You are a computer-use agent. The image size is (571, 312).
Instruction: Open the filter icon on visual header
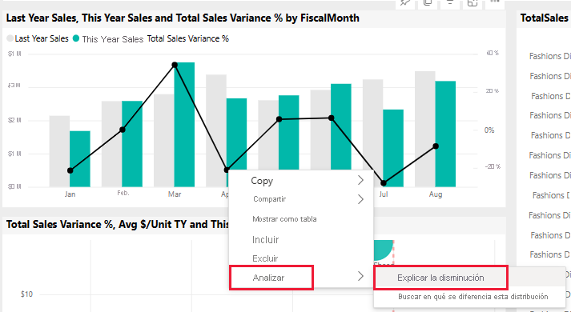450,3
